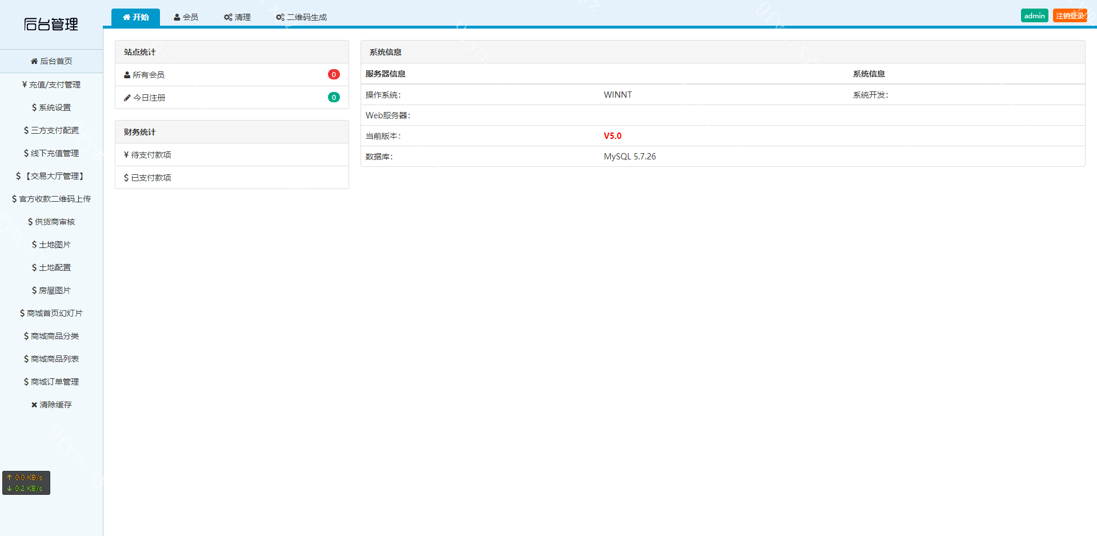Click the dollar icon beside 商城订单管理
This screenshot has height=536, width=1097.
click(26, 382)
